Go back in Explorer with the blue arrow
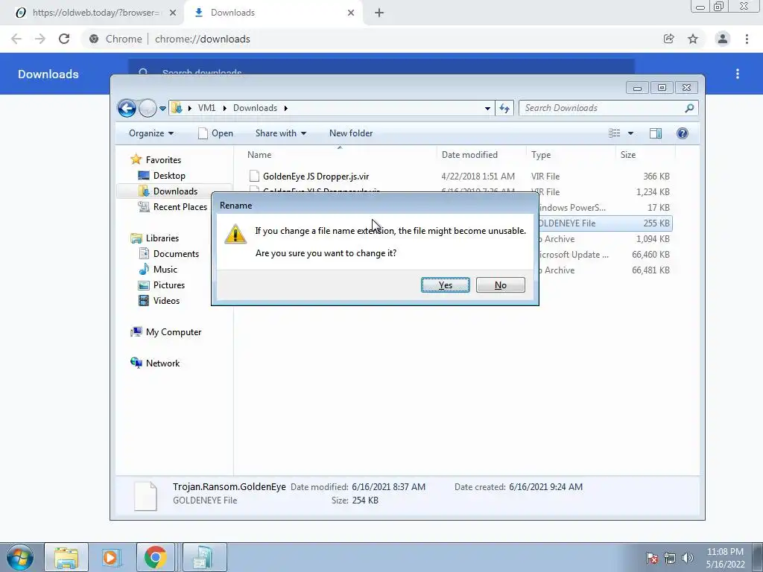The image size is (763, 572). click(127, 108)
